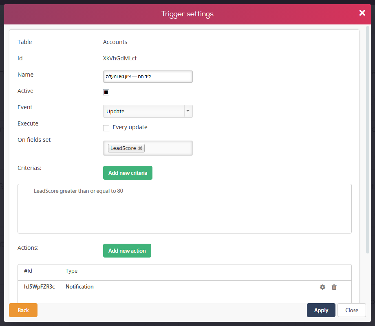This screenshot has height=326, width=375.
Task: Go back using the orange Back button
Action: coord(23,310)
